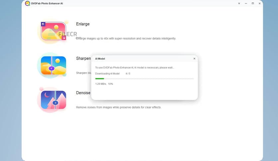Click the AI model download progress bar

click(144, 79)
